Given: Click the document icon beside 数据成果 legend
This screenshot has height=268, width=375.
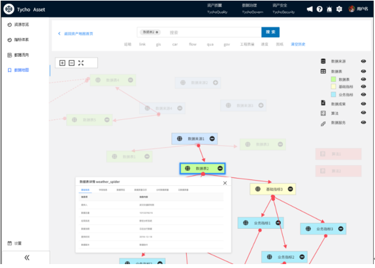Looking at the screenshot, I should (323, 103).
